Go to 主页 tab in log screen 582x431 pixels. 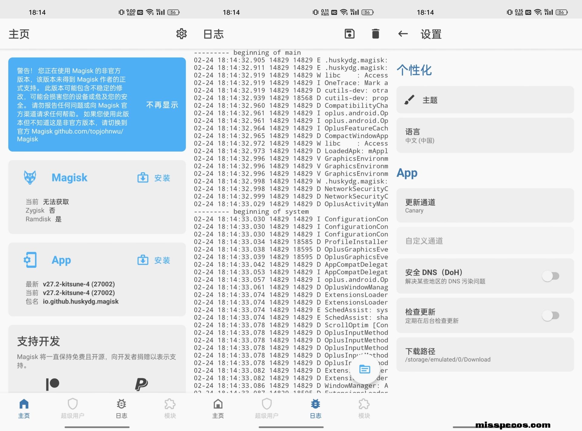tap(218, 408)
